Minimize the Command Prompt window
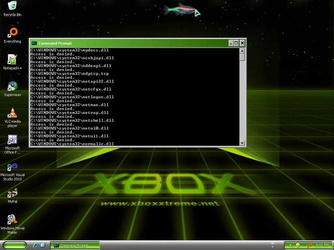The width and height of the screenshot is (334, 250). coord(231,43)
